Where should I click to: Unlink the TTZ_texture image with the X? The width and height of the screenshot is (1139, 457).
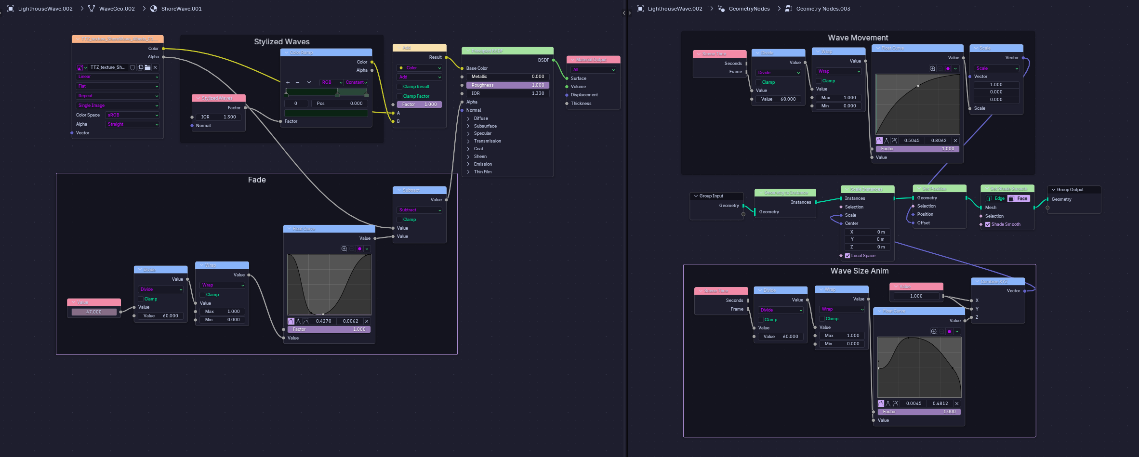point(155,67)
